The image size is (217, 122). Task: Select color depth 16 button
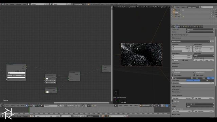coord(207,81)
